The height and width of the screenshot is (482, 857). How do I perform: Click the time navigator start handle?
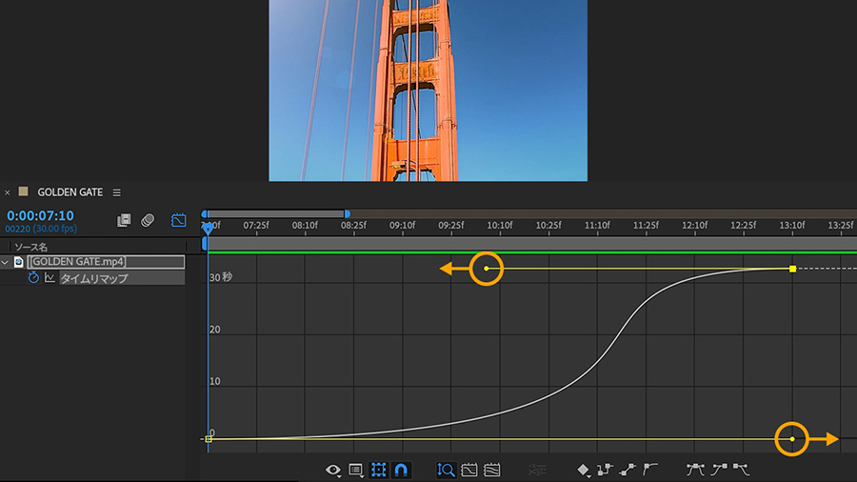pyautogui.click(x=205, y=214)
